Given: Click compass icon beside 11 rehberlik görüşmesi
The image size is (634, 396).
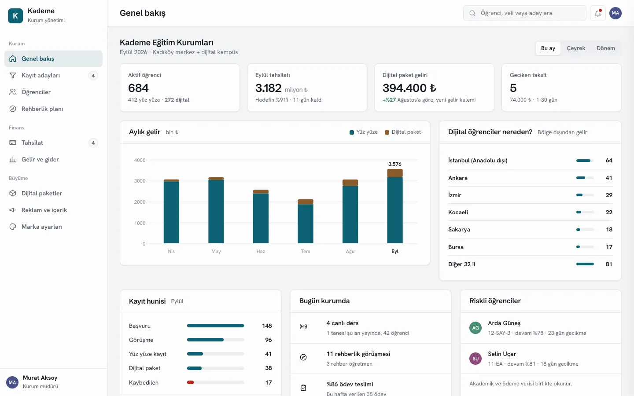Looking at the screenshot, I should point(303,357).
